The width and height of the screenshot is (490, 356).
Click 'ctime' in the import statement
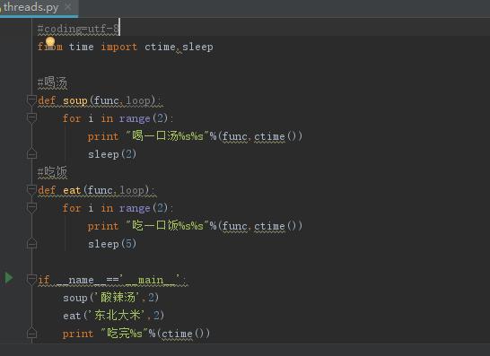point(160,47)
